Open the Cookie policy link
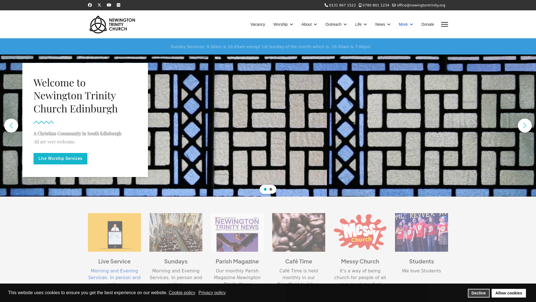 point(182,293)
